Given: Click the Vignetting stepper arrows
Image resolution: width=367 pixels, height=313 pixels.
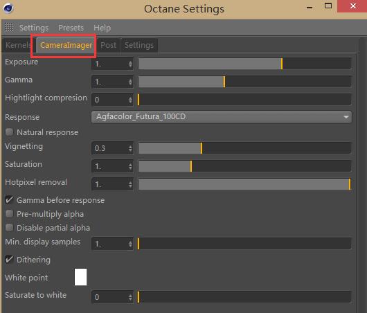Looking at the screenshot, I should click(130, 148).
